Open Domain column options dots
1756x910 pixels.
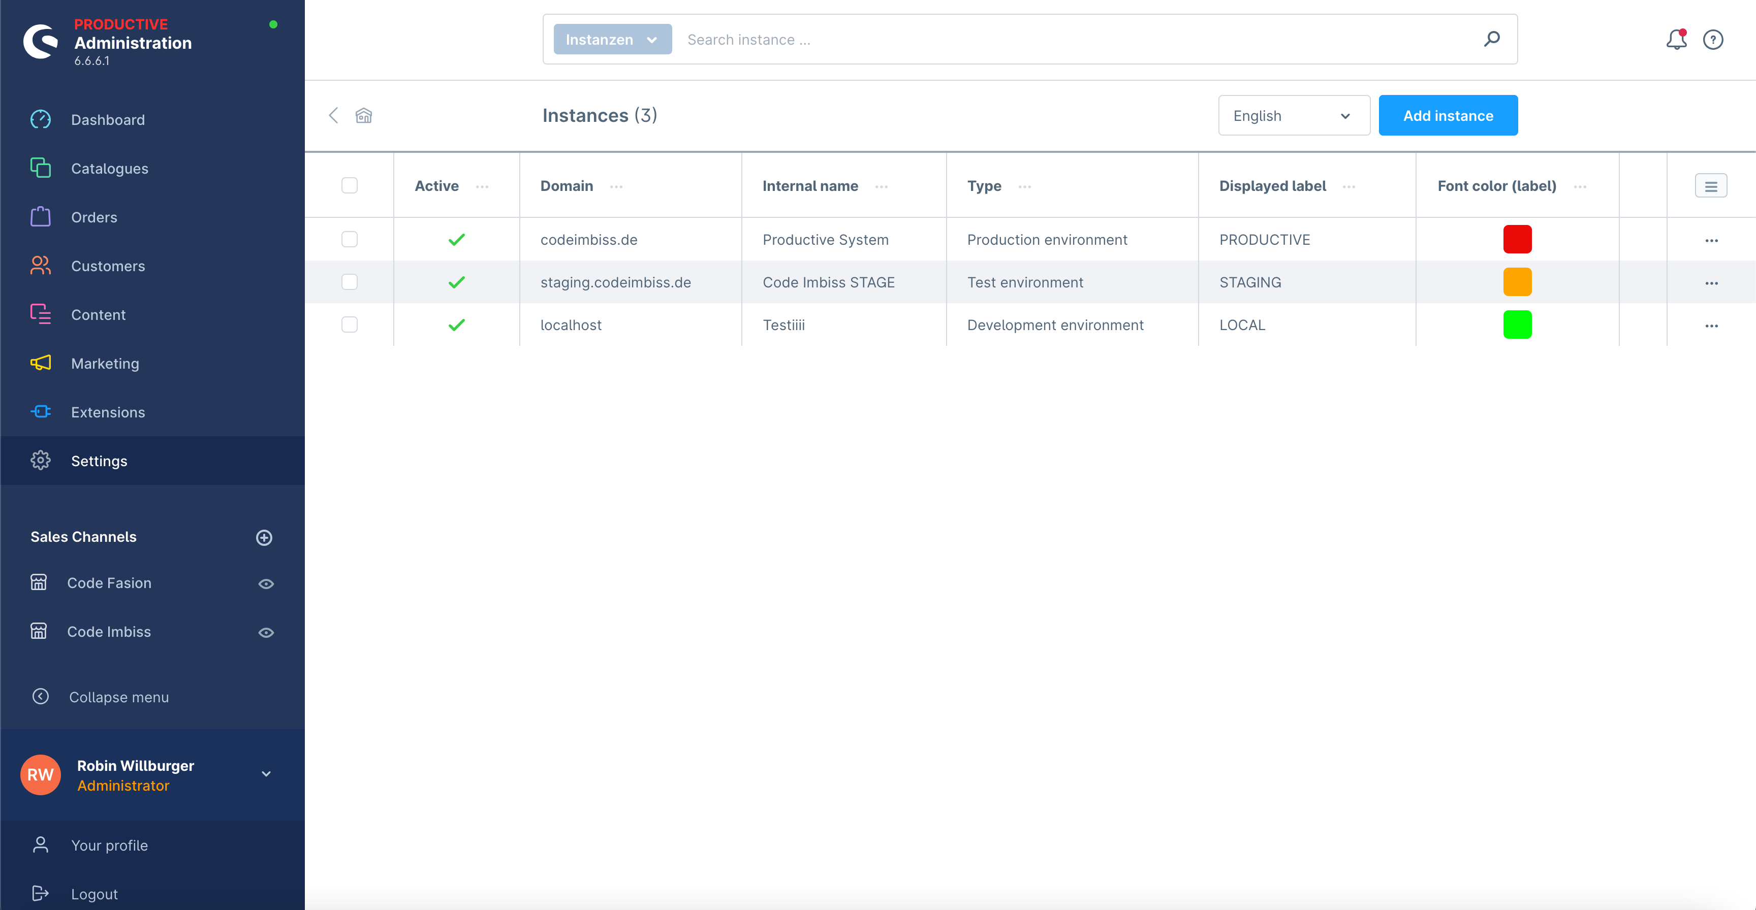click(x=616, y=187)
